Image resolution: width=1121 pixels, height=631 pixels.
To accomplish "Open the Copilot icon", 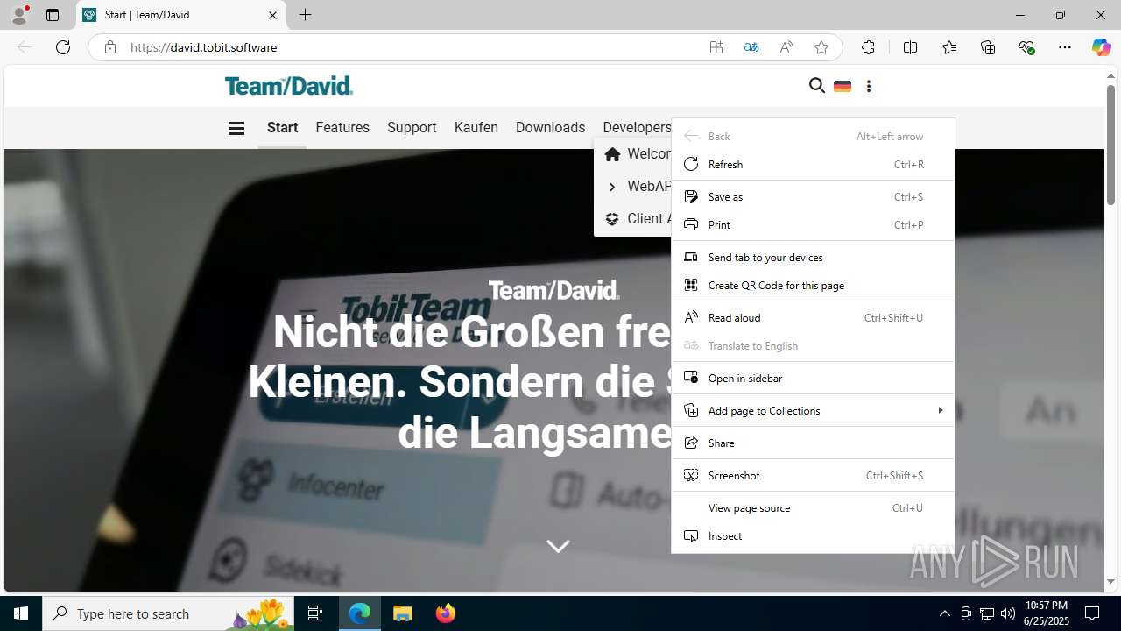I will point(1101,47).
